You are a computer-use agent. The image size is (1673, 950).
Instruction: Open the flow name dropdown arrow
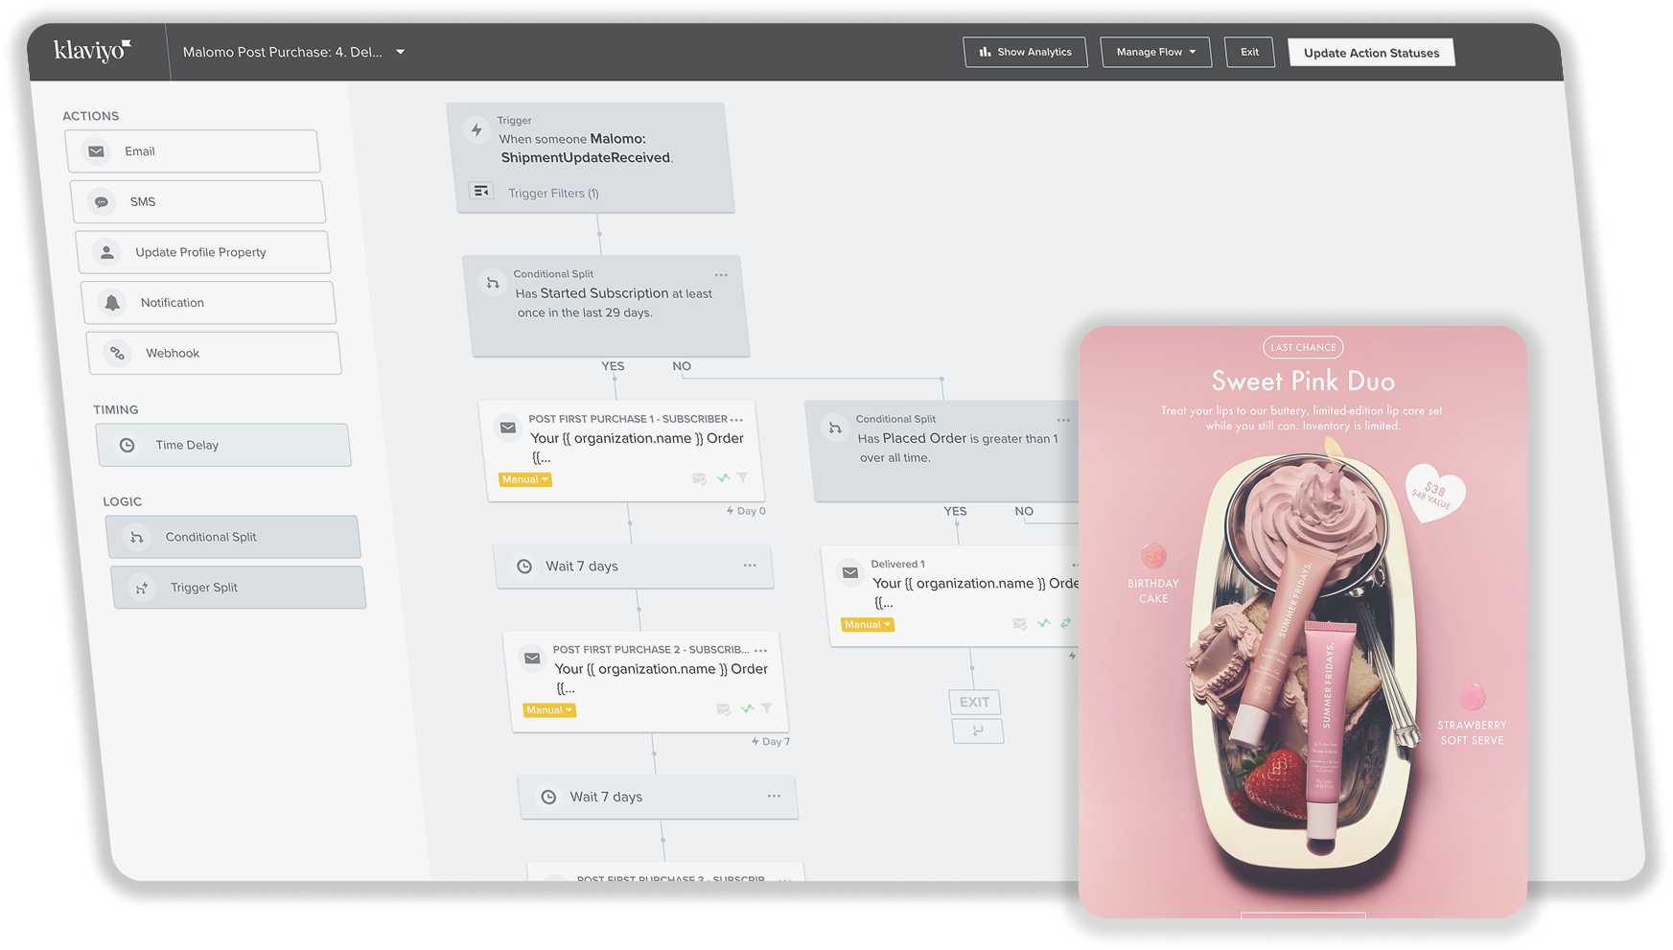[x=401, y=52]
